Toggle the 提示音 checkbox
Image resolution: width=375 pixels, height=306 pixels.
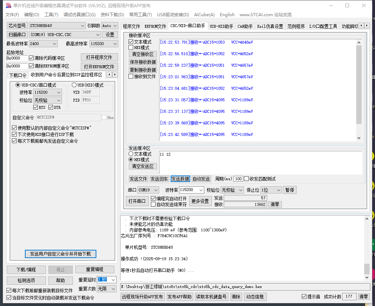(x=304, y=297)
